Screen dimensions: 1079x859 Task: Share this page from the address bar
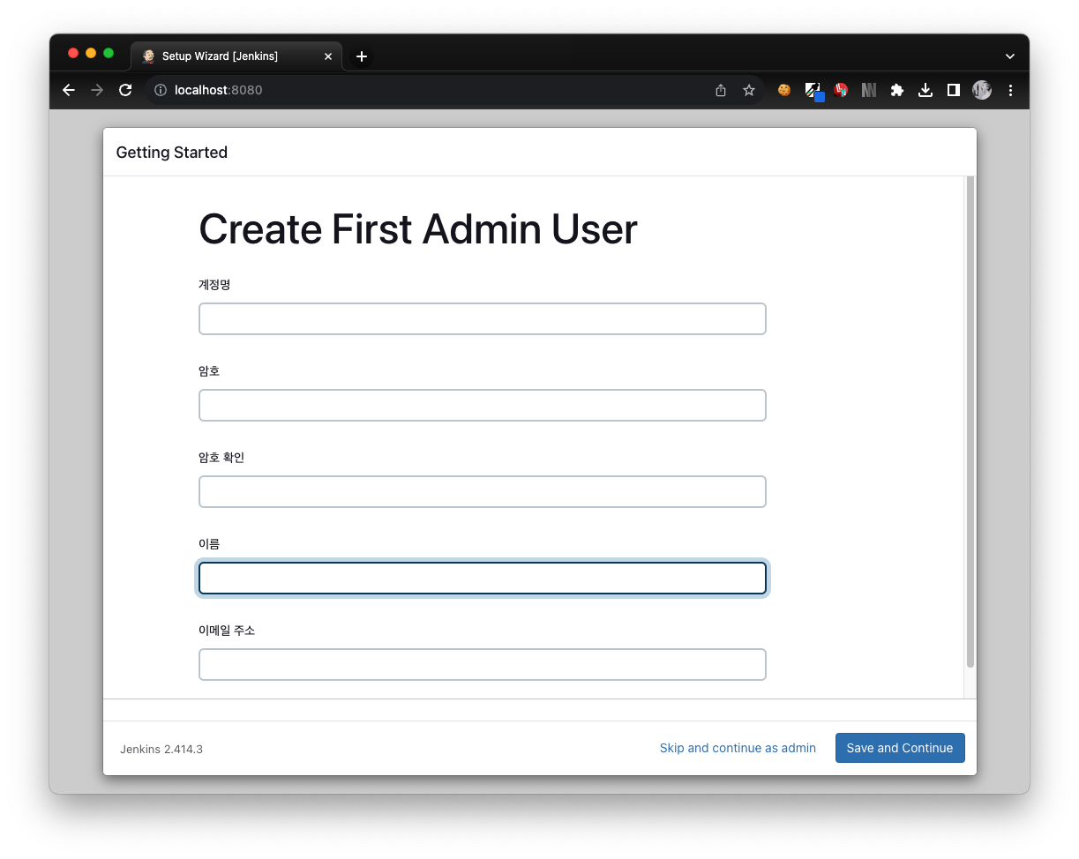(x=721, y=90)
